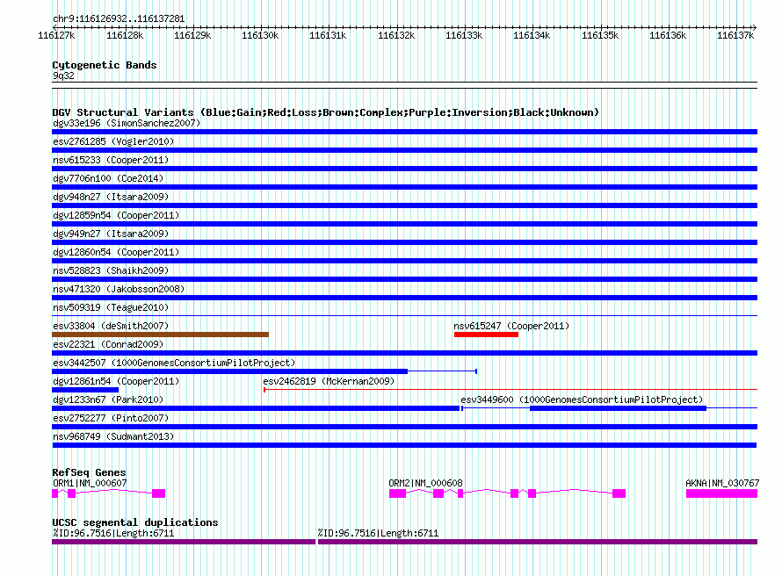Click the 116130k ruler tick label

click(260, 35)
